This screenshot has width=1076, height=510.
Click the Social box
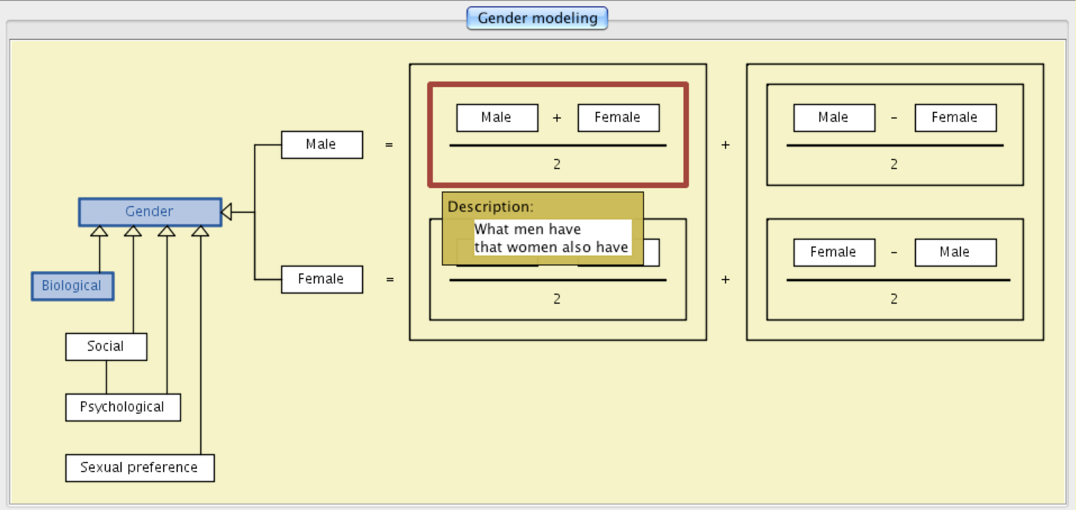pos(106,347)
